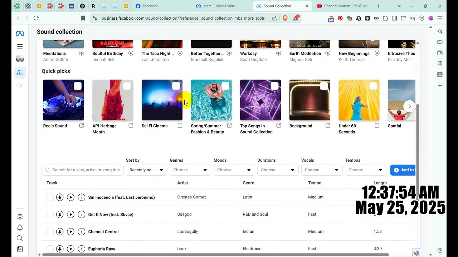Open track title Euphoria Rave
The width and height of the screenshot is (458, 257).
(102, 249)
